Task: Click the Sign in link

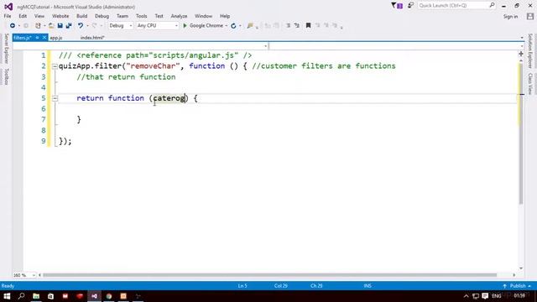Action: click(510, 17)
